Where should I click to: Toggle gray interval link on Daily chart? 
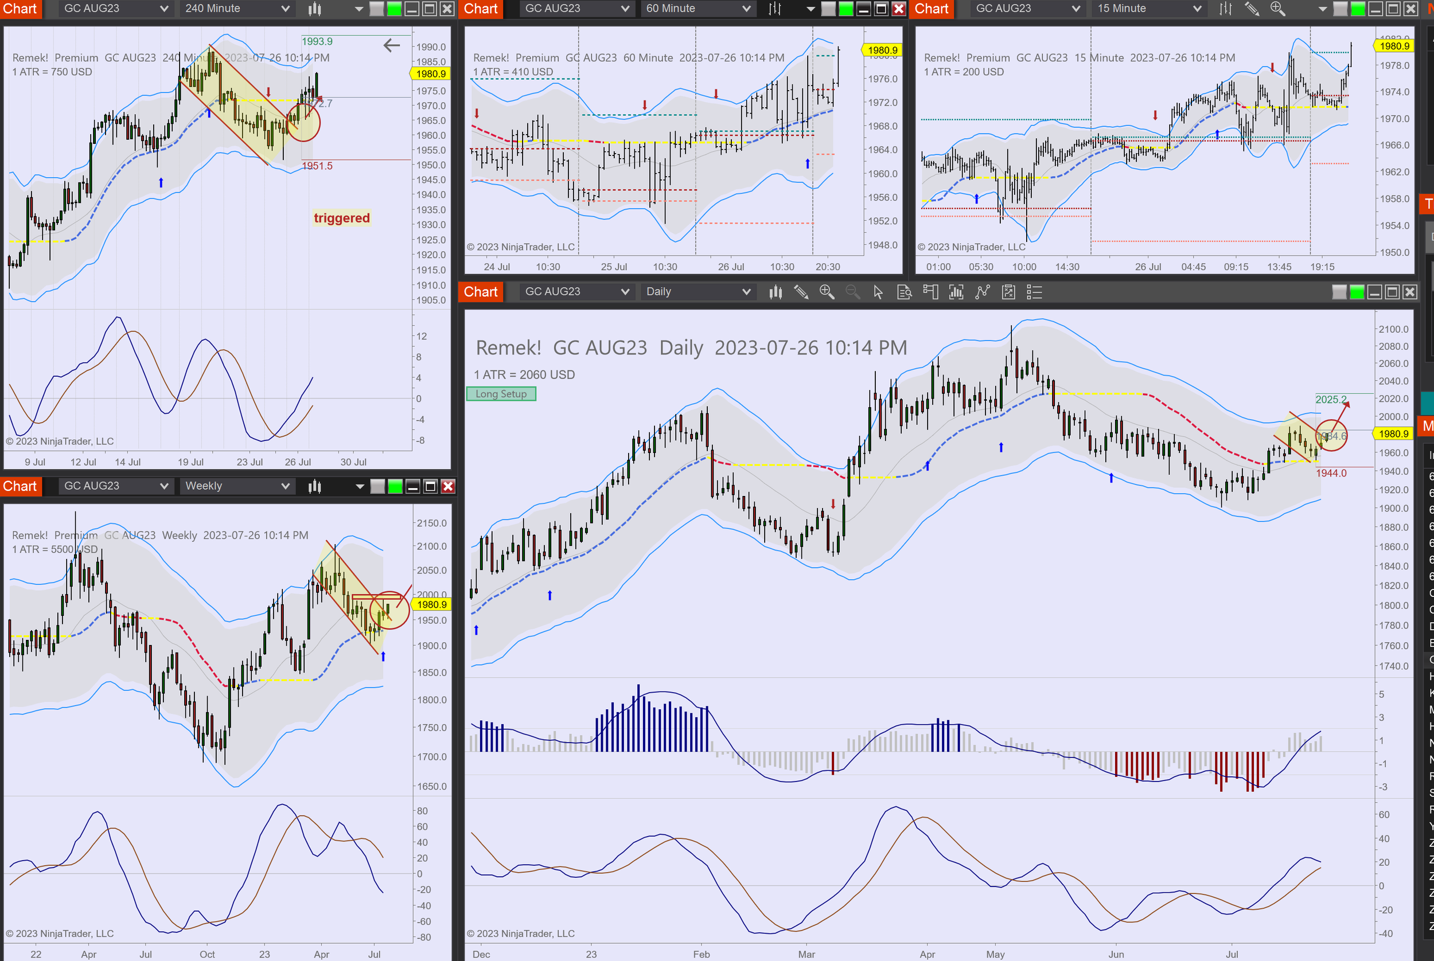1339,292
